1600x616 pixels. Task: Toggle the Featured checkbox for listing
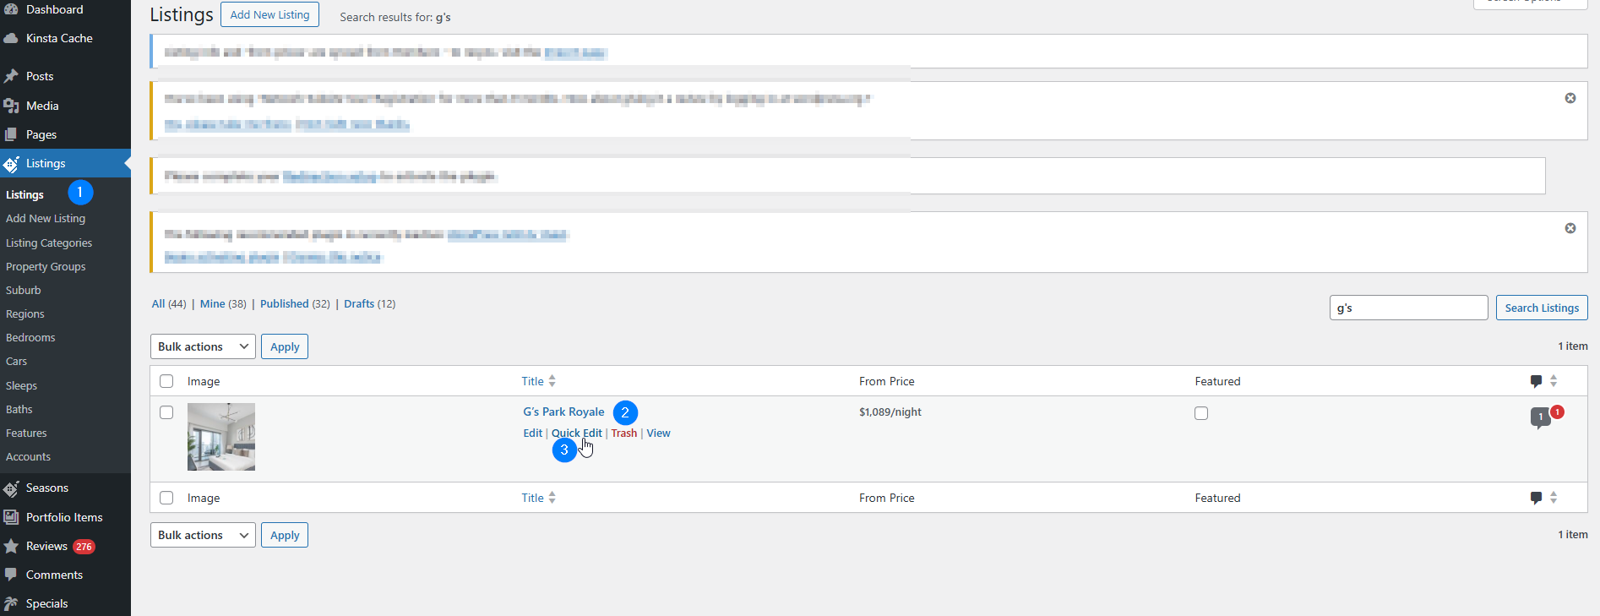[x=1201, y=413]
